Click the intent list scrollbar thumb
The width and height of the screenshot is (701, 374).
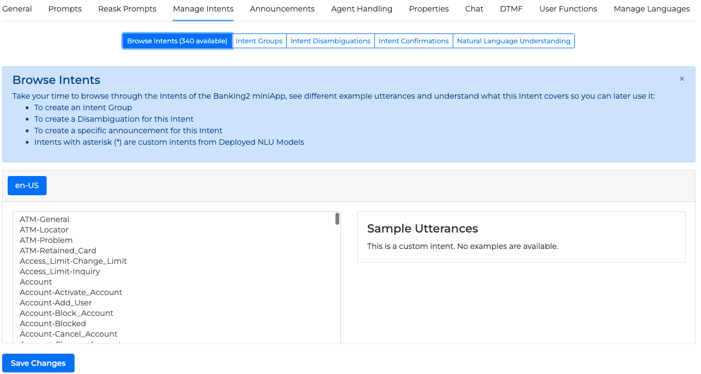(337, 219)
